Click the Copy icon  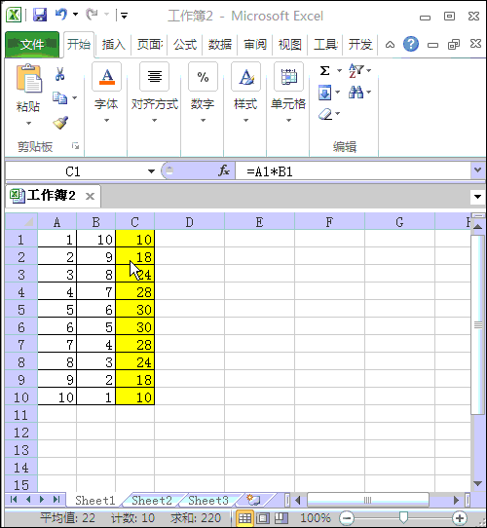59,97
